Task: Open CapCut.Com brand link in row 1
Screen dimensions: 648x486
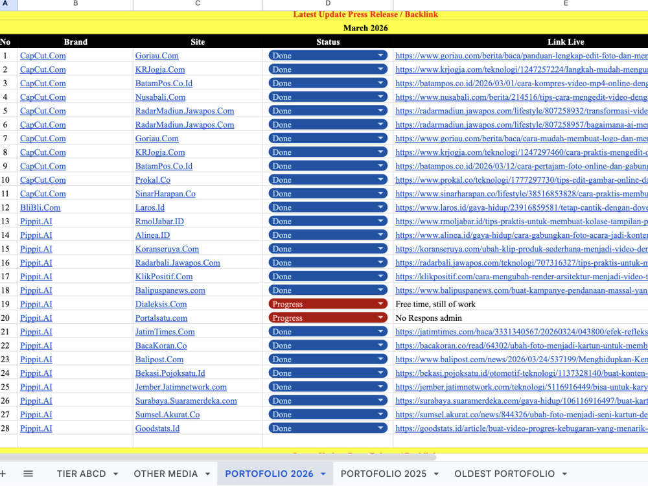Action: [x=43, y=56]
